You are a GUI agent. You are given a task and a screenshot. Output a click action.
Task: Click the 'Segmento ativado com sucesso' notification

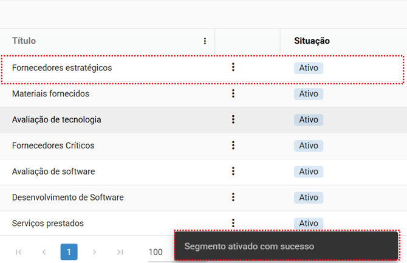[x=286, y=247]
